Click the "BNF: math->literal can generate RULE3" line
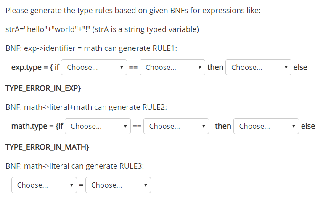The height and width of the screenshot is (201, 323). click(x=74, y=166)
